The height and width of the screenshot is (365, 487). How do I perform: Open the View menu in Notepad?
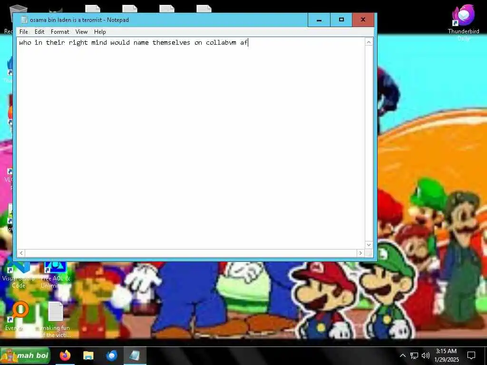[x=81, y=32]
